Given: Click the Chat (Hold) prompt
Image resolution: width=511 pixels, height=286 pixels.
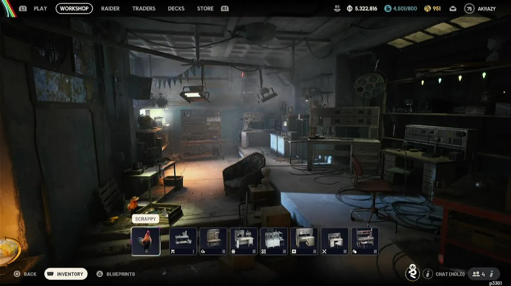Looking at the screenshot, I should (450, 274).
